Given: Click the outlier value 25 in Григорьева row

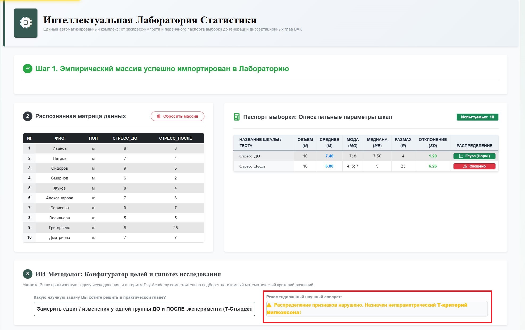Looking at the screenshot, I should coord(175,228).
